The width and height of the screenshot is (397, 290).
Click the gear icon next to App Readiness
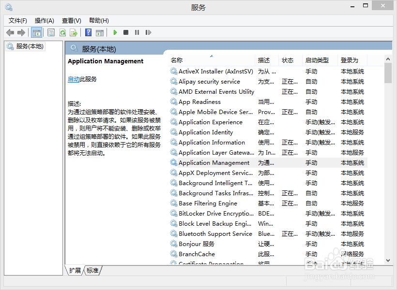click(174, 101)
